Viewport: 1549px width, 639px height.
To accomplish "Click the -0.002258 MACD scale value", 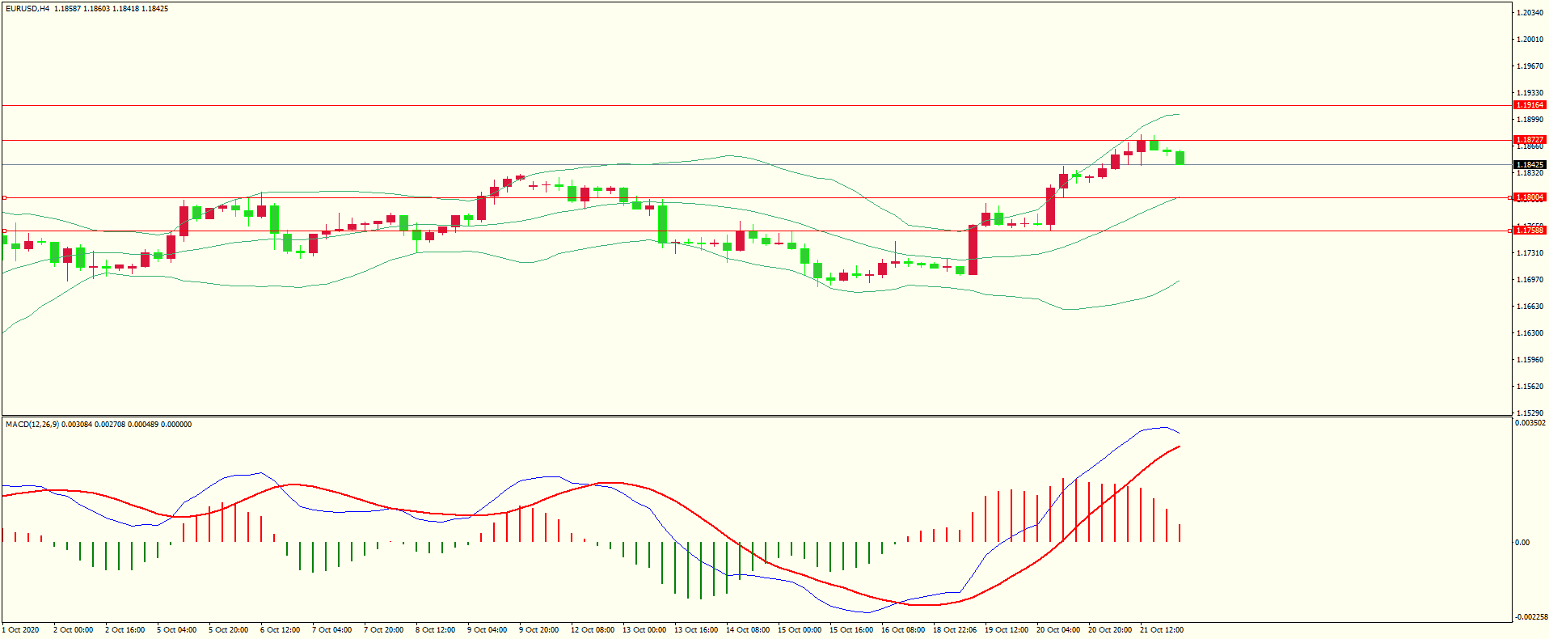I will tap(1531, 617).
